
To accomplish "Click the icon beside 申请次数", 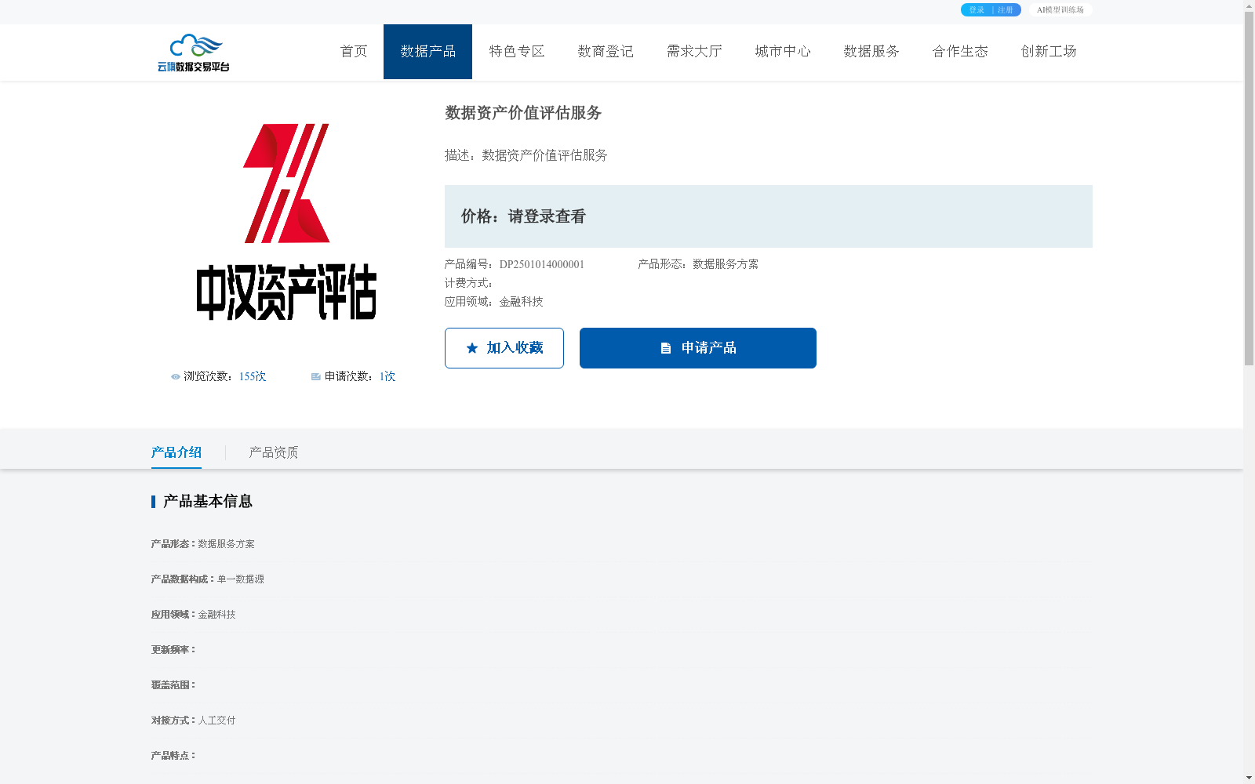I will tap(316, 377).
